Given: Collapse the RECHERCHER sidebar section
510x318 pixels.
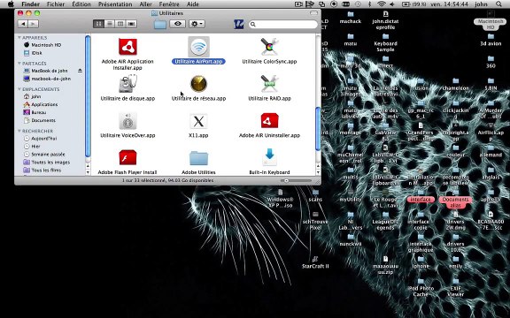Looking at the screenshot, I should [19, 131].
